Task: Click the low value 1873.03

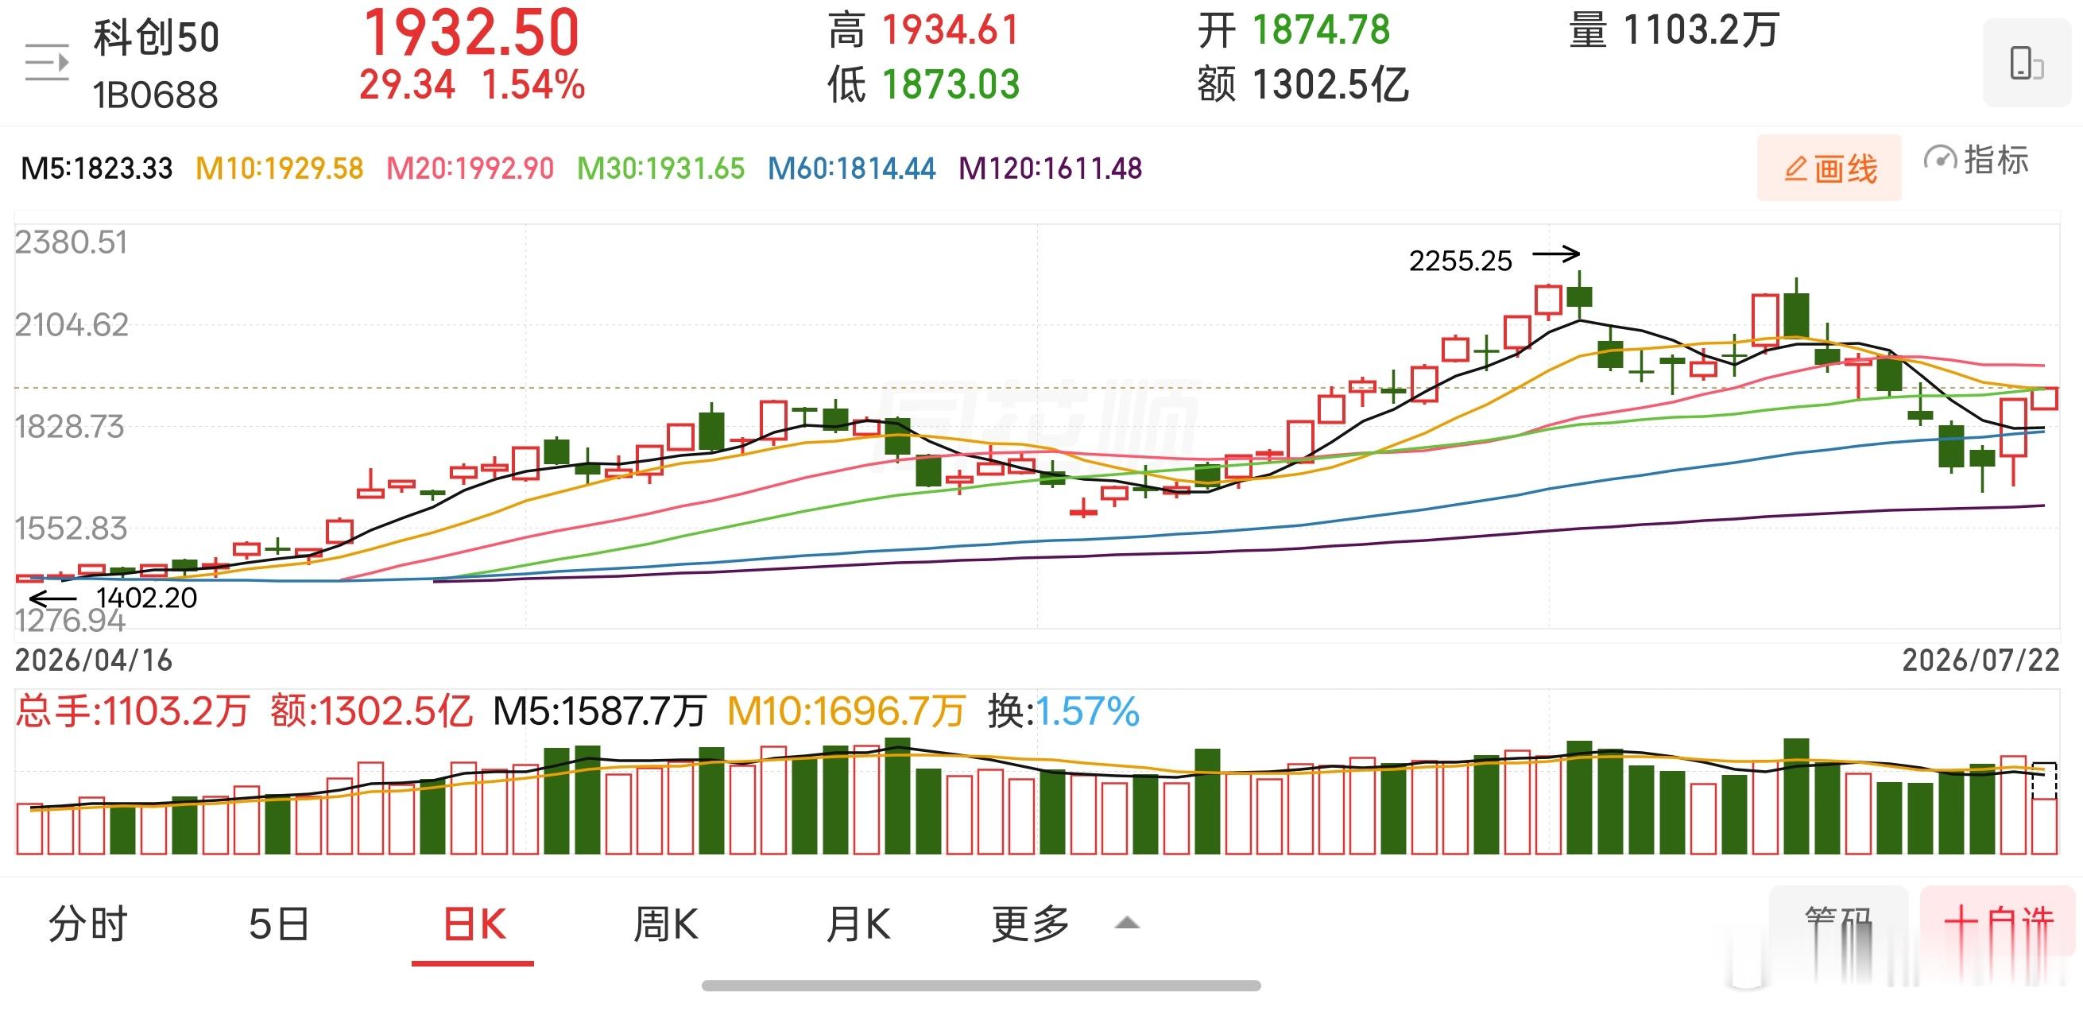Action: [x=951, y=85]
